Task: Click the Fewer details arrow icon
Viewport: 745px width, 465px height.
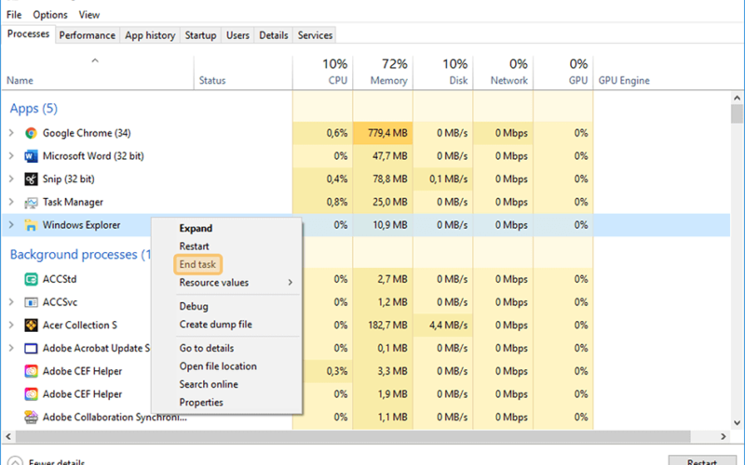Action: (x=15, y=461)
